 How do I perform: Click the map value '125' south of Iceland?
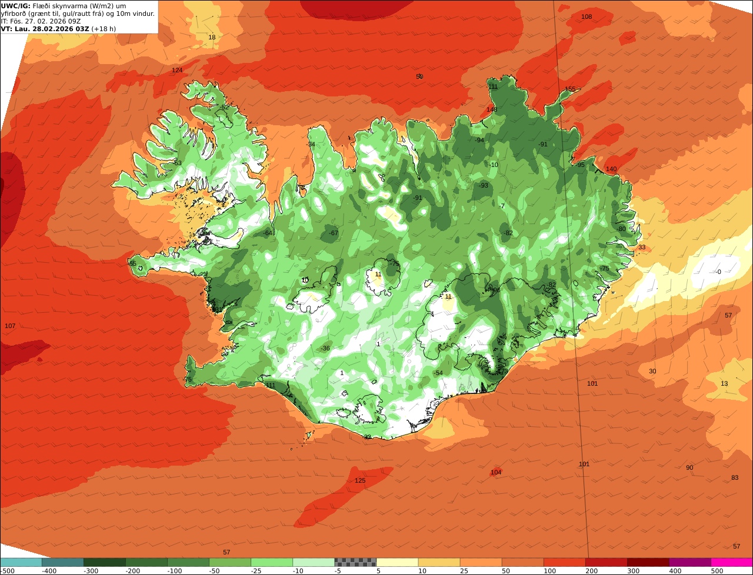click(x=360, y=481)
